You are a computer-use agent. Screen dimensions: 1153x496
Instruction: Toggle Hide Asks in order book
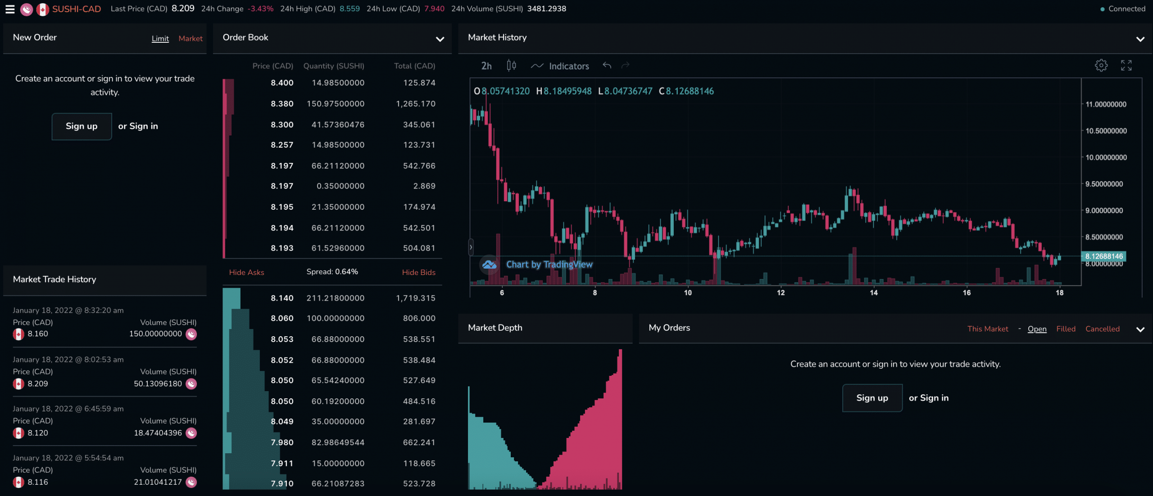pyautogui.click(x=246, y=272)
